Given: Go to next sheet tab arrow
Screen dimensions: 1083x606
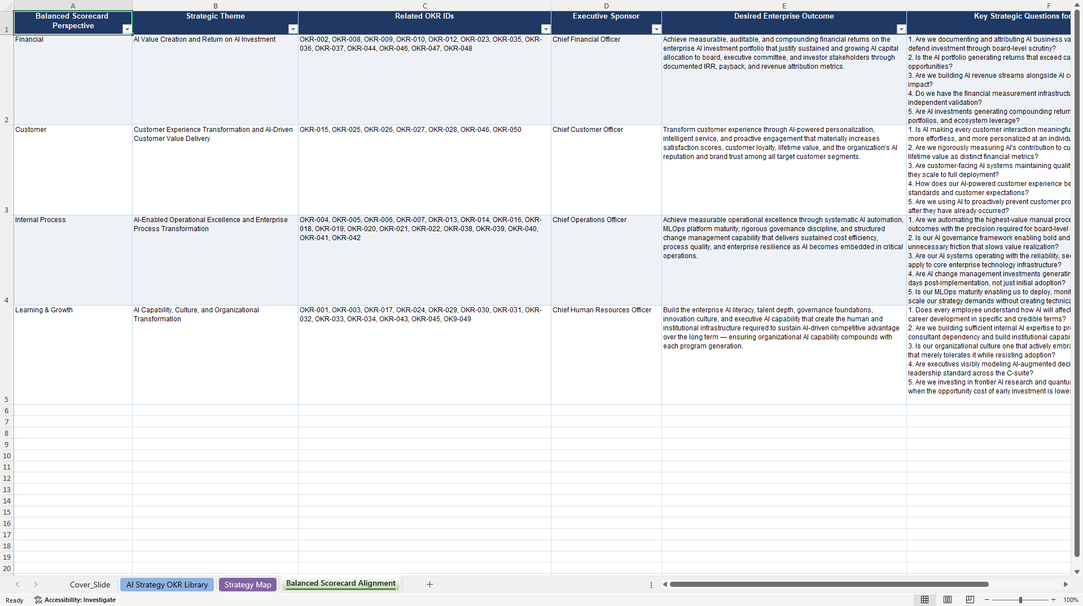Looking at the screenshot, I should (x=36, y=585).
